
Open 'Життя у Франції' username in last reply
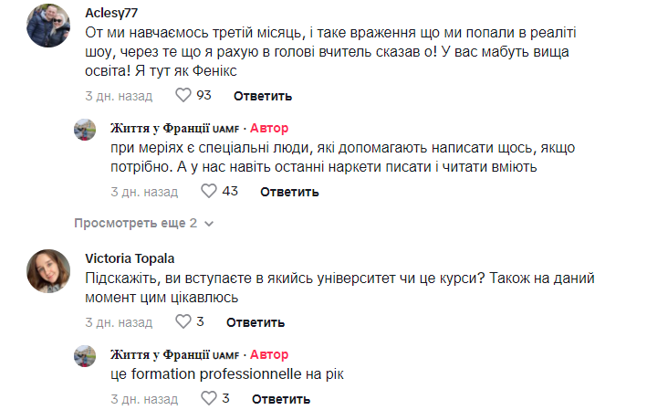(161, 353)
